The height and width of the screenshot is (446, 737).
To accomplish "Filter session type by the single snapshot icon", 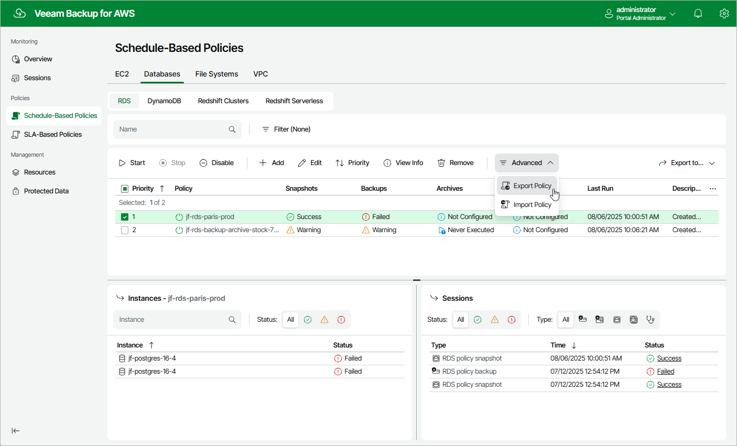I will click(x=617, y=320).
